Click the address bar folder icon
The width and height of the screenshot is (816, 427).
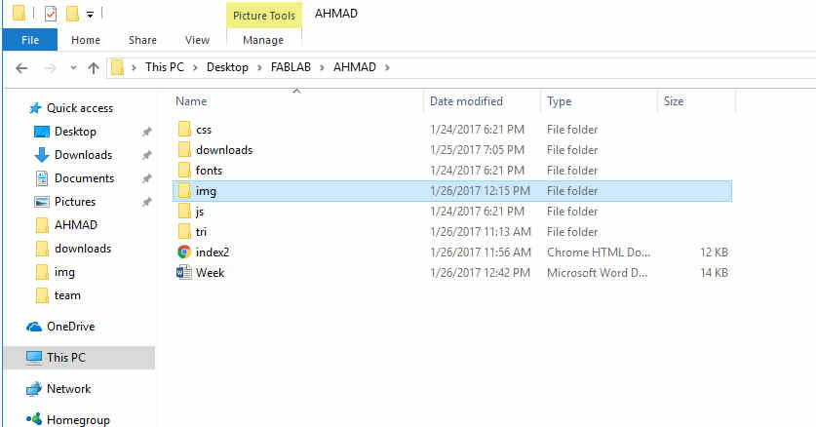click(x=118, y=67)
